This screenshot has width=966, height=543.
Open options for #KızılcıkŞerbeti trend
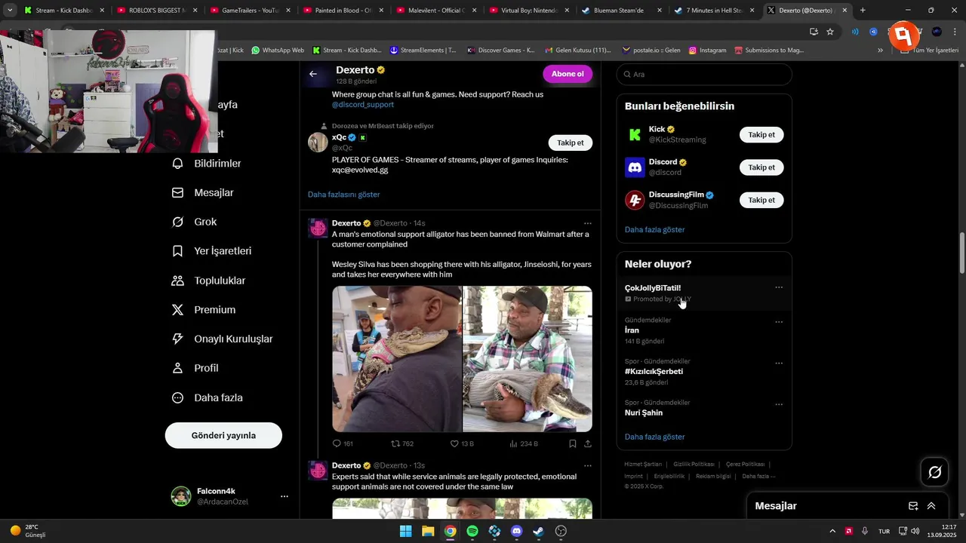(x=779, y=364)
